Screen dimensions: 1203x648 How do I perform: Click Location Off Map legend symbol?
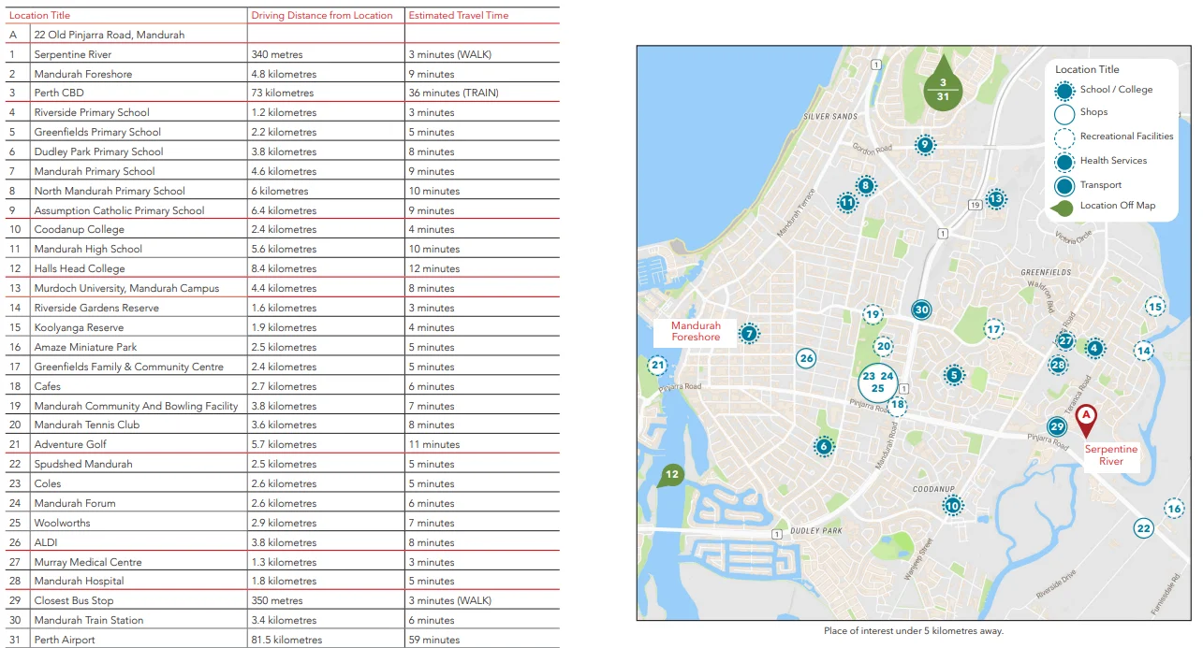coord(1064,206)
